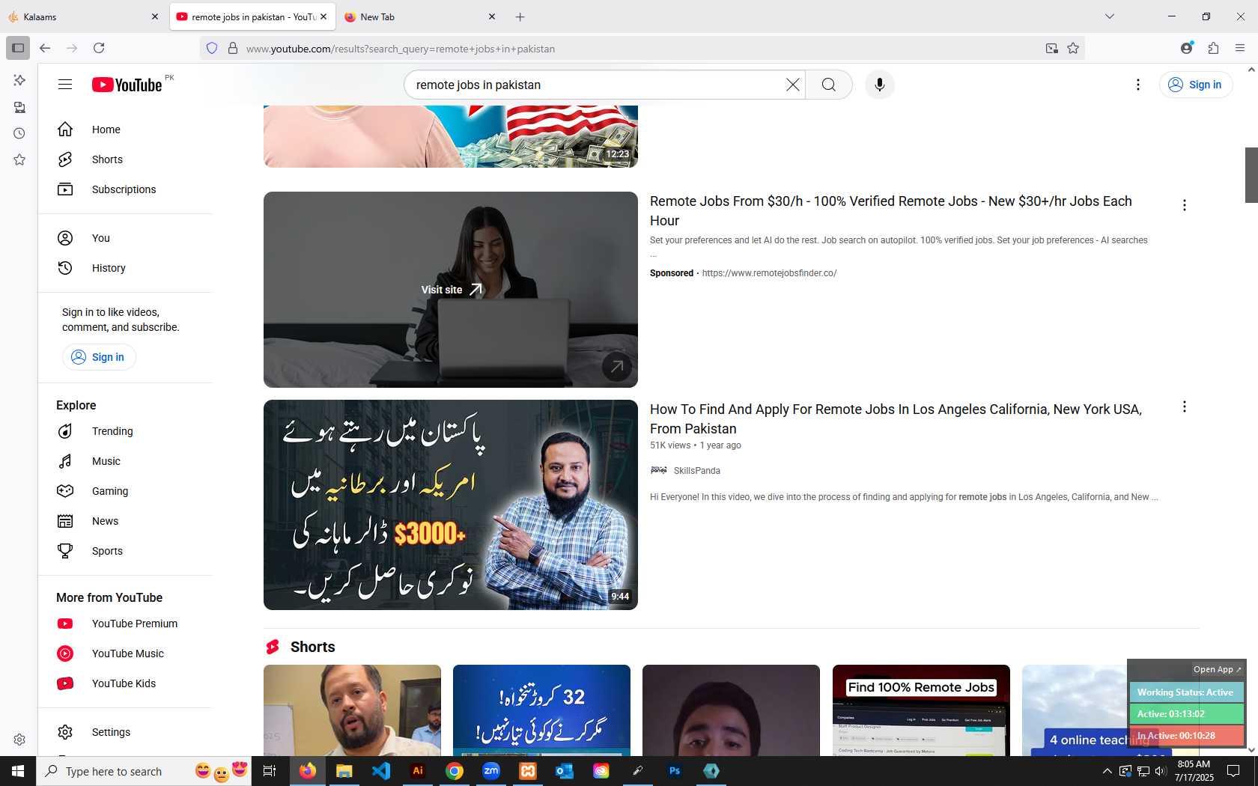List all tabs with the dropdown arrow
Screen dimensions: 1258x786
click(1110, 16)
